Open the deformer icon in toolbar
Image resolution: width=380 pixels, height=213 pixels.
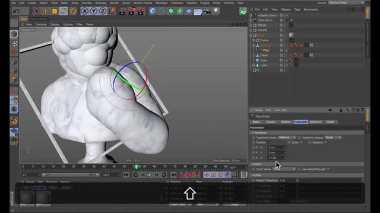tap(189, 11)
